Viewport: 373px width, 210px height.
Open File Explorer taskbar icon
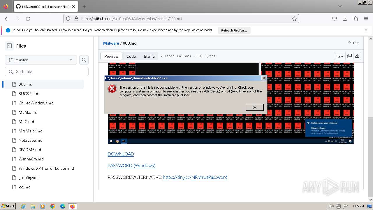(33, 206)
